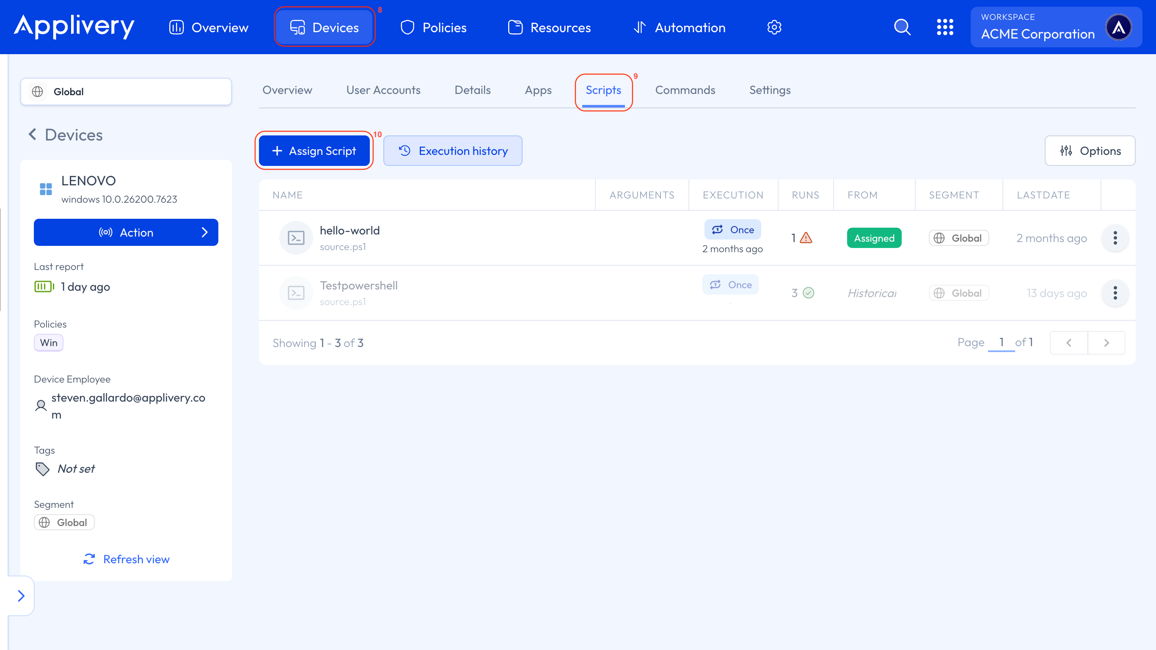This screenshot has width=1156, height=650.
Task: Expand the collapsed sidebar chevron
Action: click(21, 596)
